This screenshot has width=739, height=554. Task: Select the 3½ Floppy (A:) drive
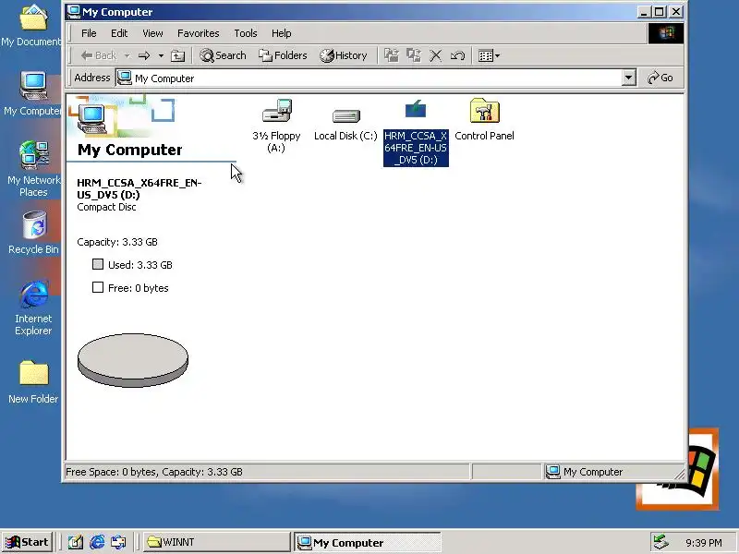pos(276,126)
